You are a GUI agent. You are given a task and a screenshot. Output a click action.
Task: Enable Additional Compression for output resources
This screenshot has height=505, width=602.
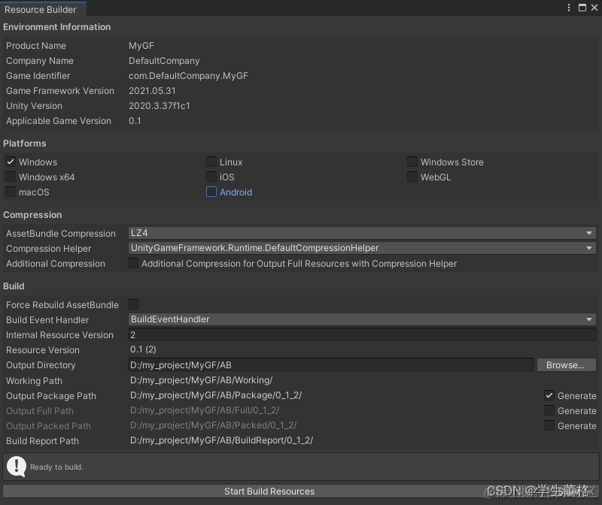[133, 263]
